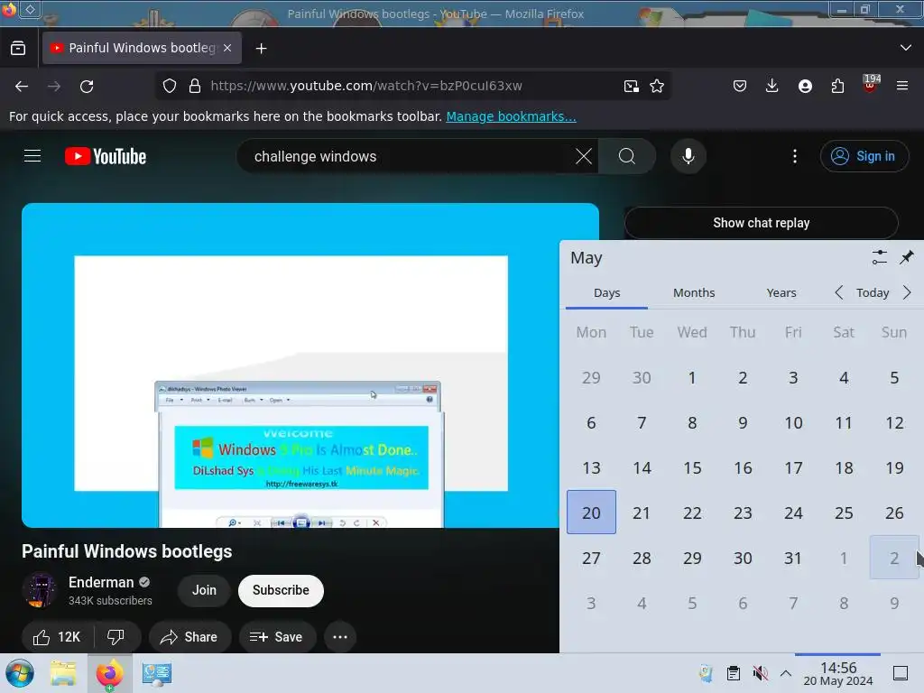Show chat replay
Screen dimensions: 924x693
(761, 224)
